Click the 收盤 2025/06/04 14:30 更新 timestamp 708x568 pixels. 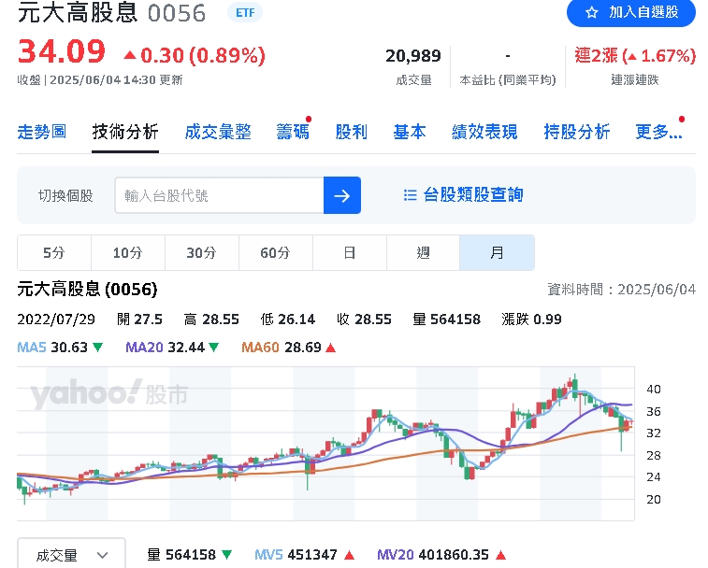100,79
